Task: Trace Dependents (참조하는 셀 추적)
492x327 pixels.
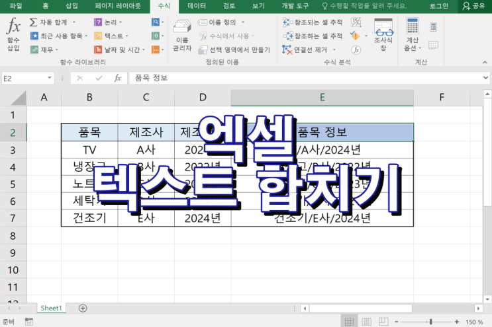Action: pyautogui.click(x=313, y=36)
